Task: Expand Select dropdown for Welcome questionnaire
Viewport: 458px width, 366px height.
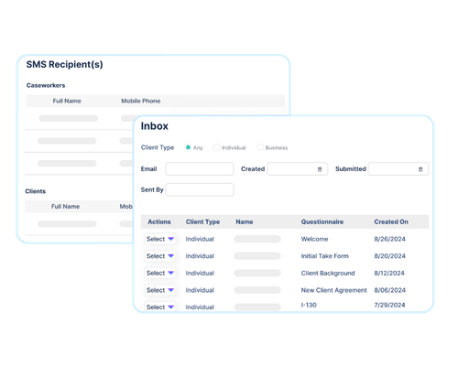Action: [x=160, y=239]
